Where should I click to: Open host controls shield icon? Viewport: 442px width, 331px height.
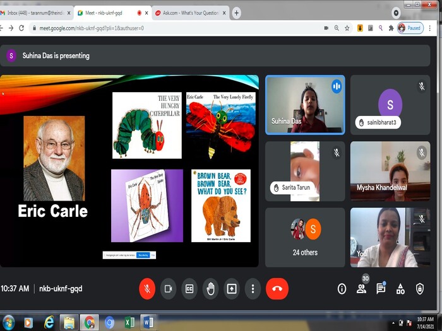(420, 289)
